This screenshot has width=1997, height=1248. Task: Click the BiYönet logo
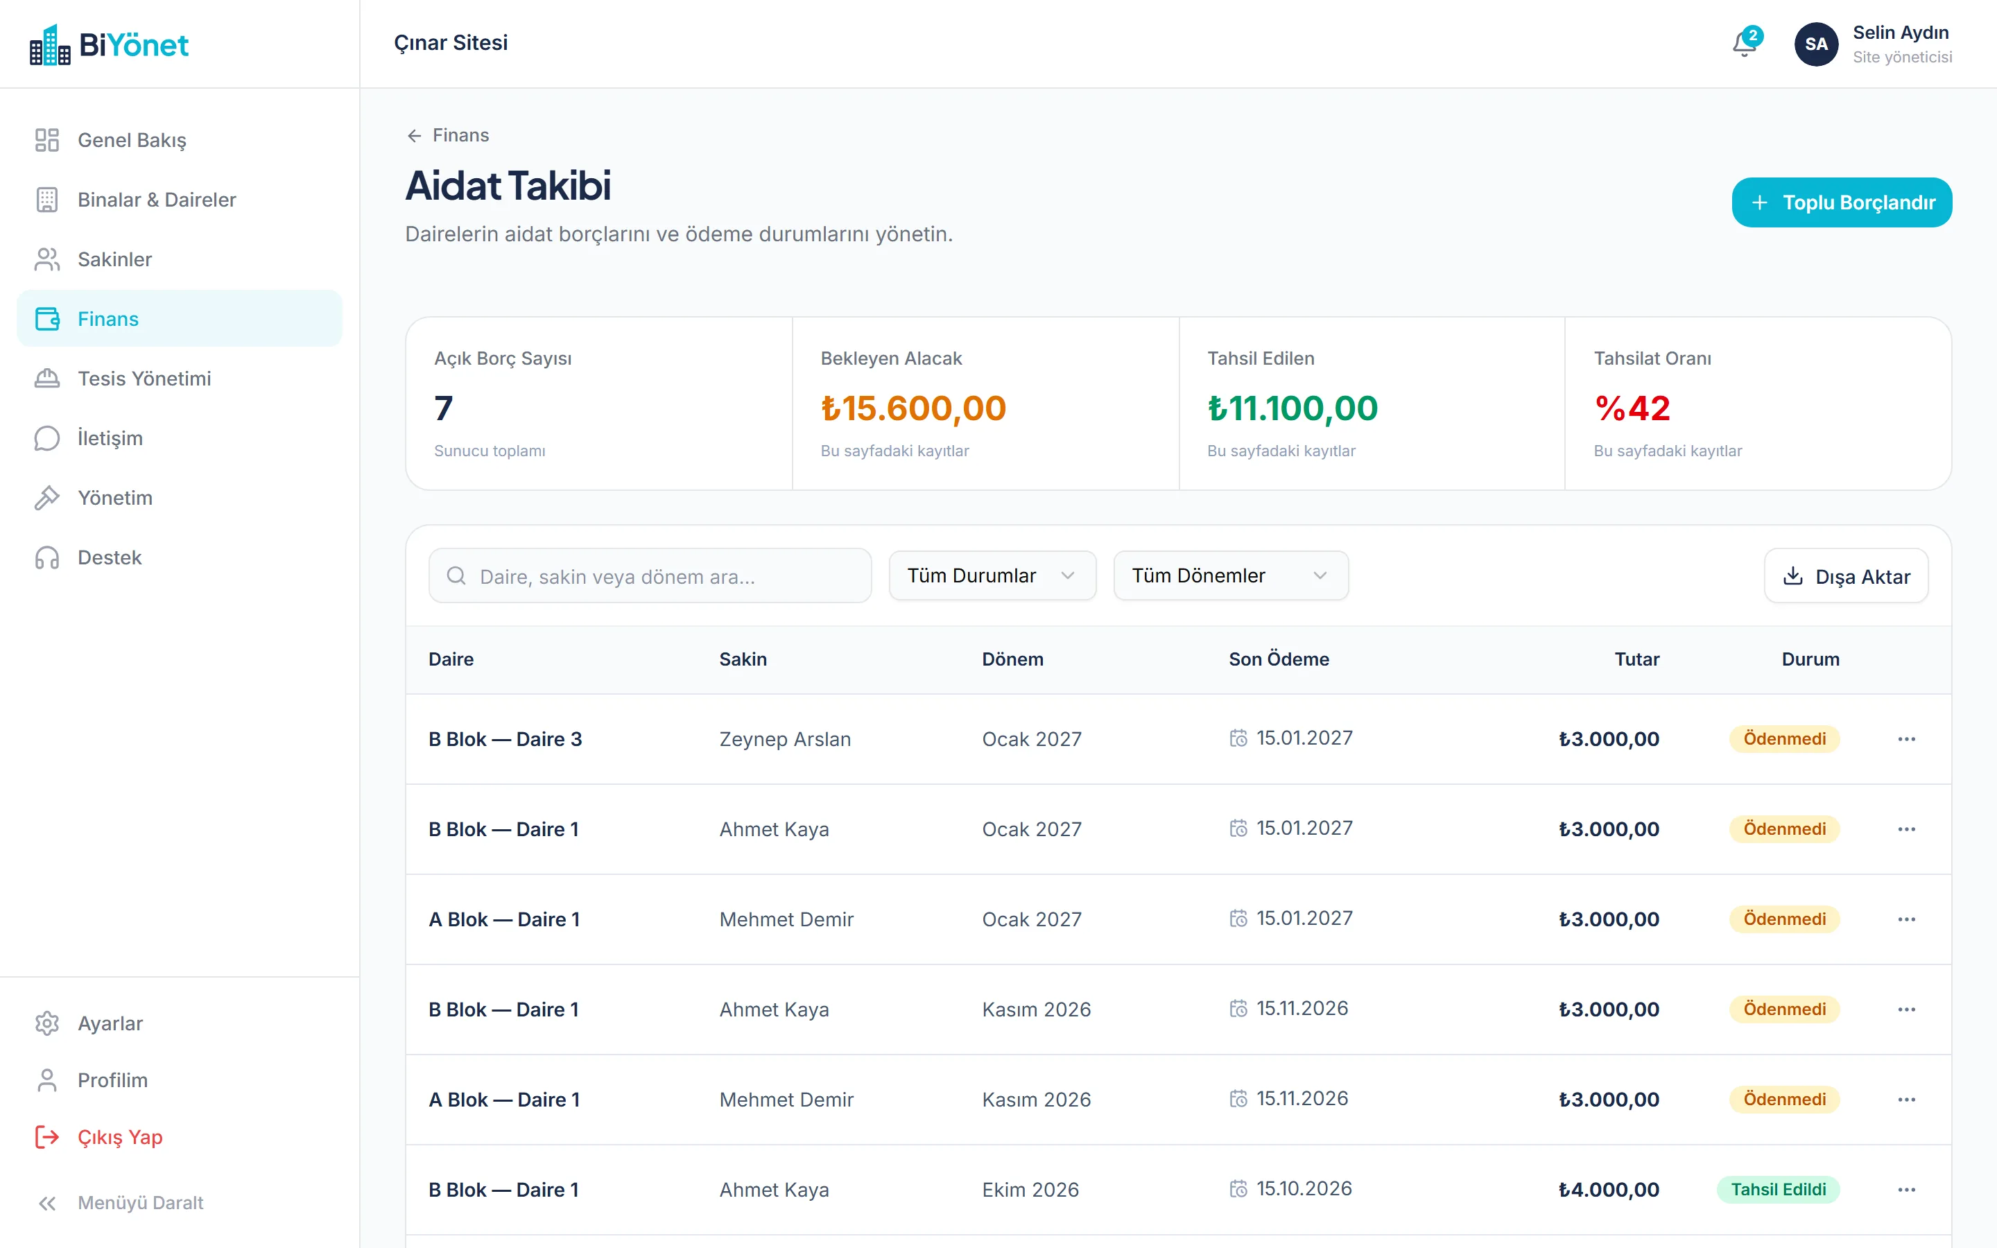point(108,44)
